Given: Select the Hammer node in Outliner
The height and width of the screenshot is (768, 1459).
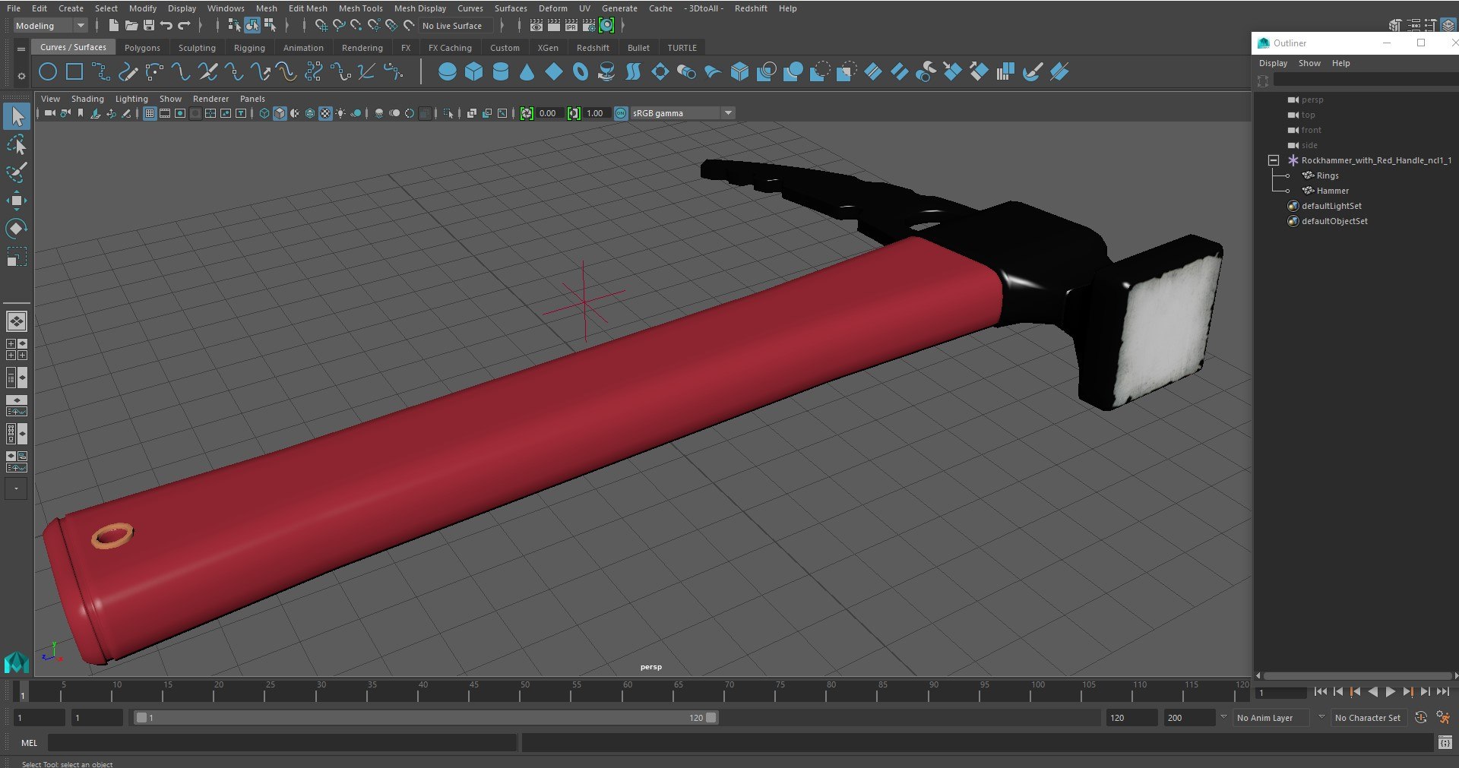Looking at the screenshot, I should [x=1332, y=191].
